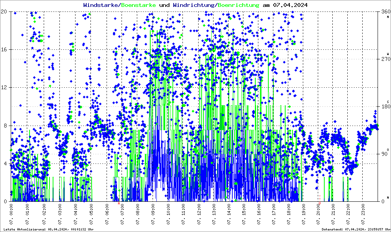Click the time label '07. 11:00'
This screenshot has height=232, width=391.
point(184,214)
